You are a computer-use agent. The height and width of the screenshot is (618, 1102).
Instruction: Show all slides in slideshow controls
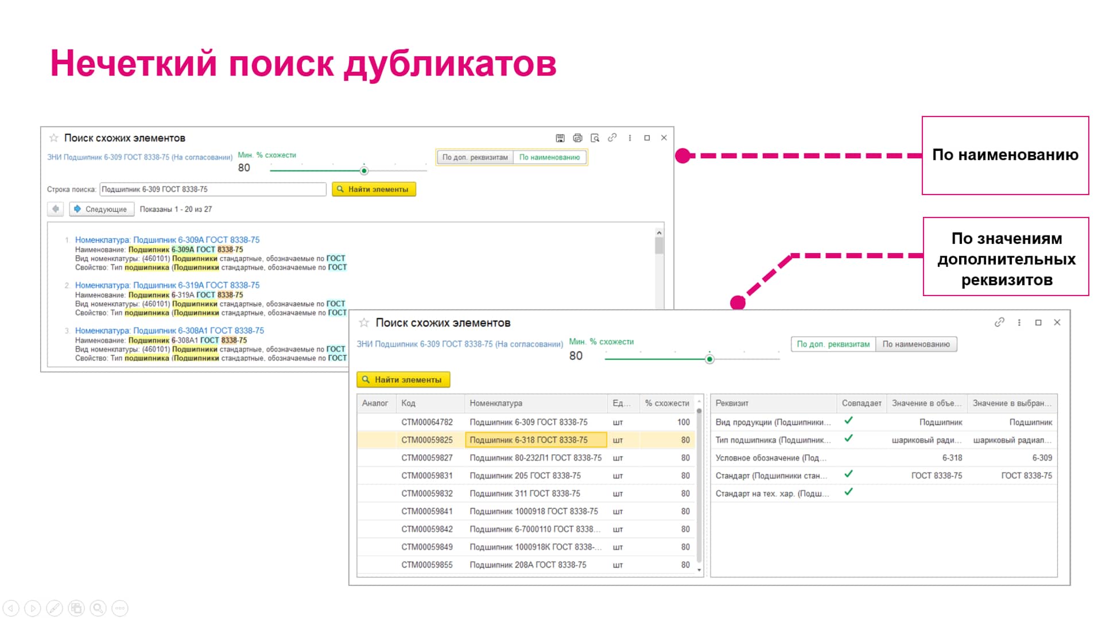[76, 608]
